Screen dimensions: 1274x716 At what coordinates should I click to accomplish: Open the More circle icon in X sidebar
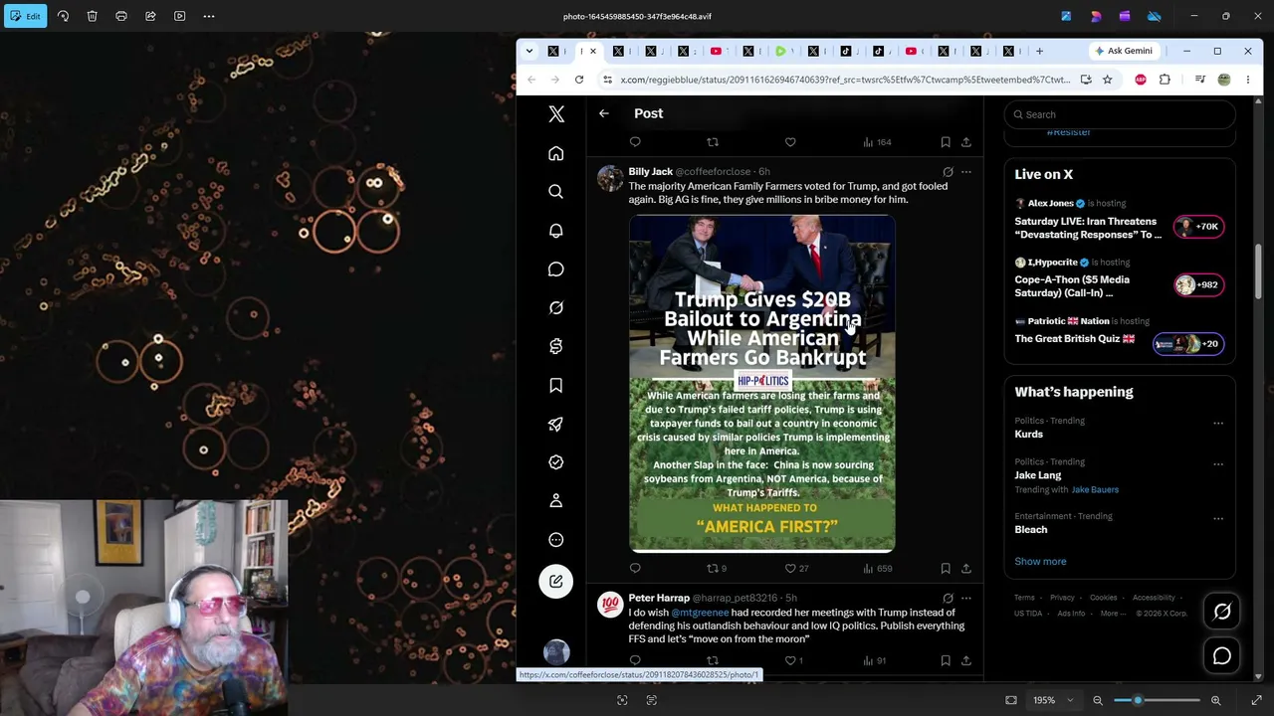[x=556, y=540]
